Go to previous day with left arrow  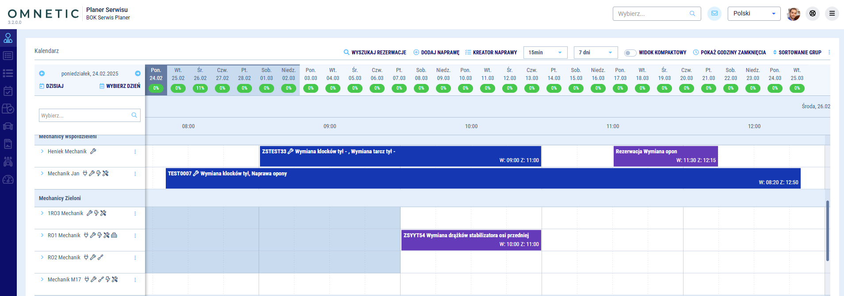click(42, 73)
